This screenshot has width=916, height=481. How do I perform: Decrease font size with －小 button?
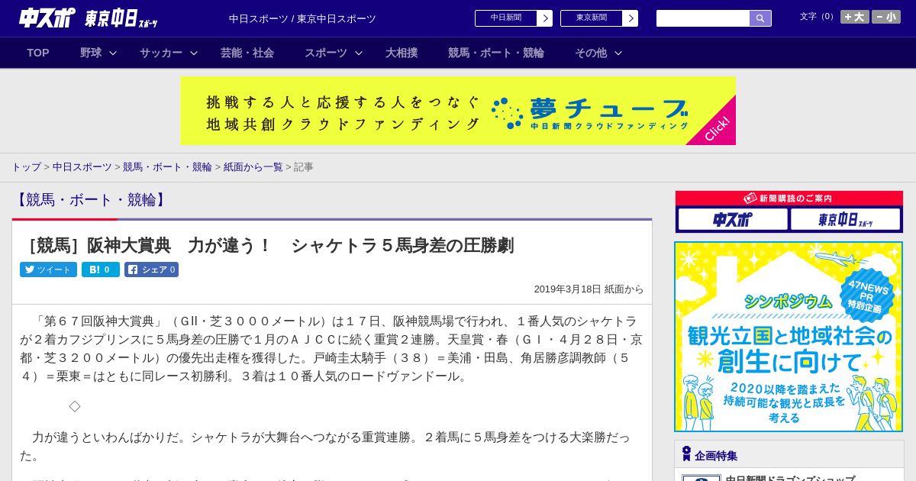point(886,17)
